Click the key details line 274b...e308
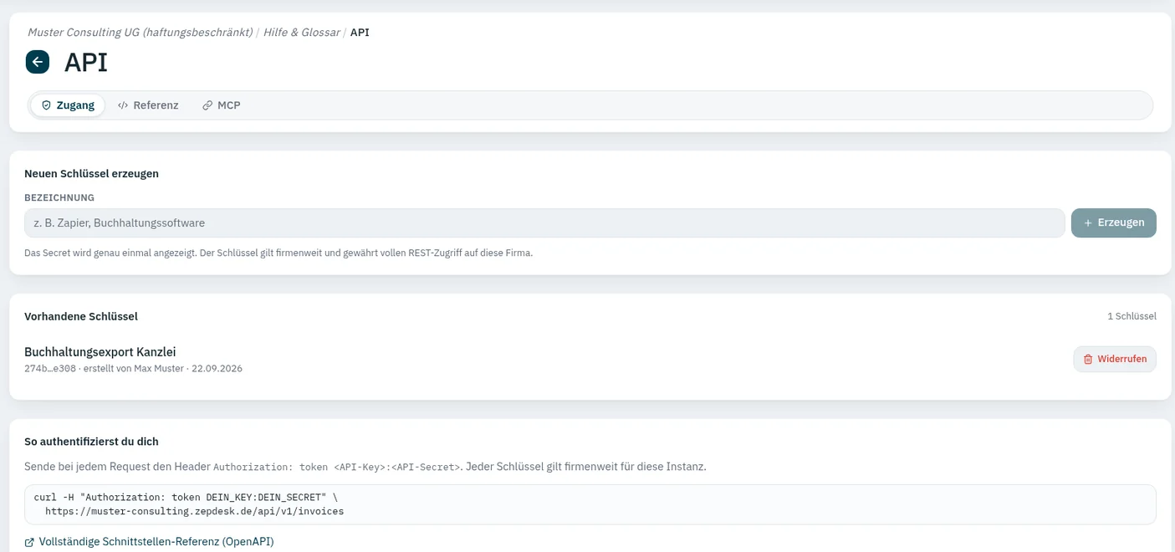Screen dimensions: 1175x552 tap(134, 368)
